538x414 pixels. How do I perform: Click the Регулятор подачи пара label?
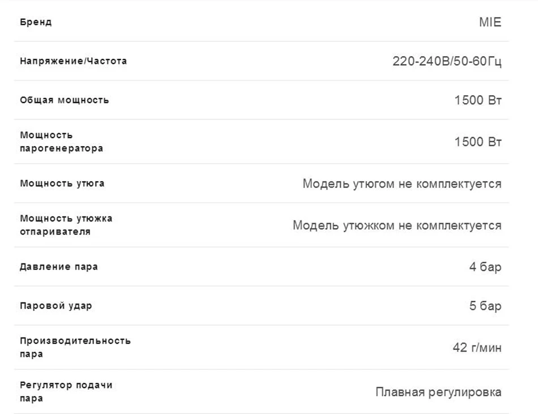click(x=66, y=392)
